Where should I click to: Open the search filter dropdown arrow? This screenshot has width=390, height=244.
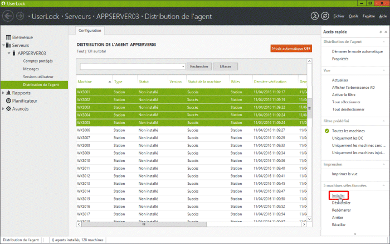click(183, 66)
